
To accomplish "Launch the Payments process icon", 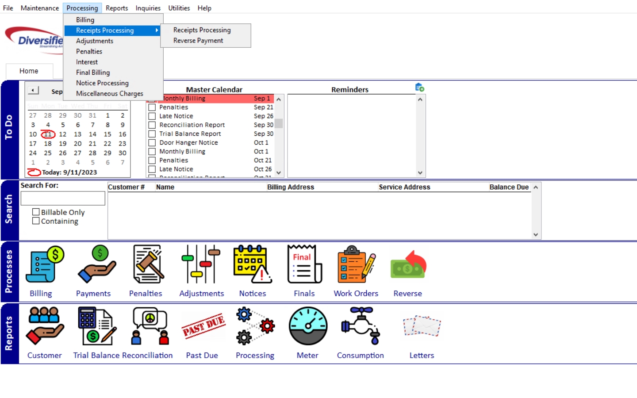I will (96, 265).
